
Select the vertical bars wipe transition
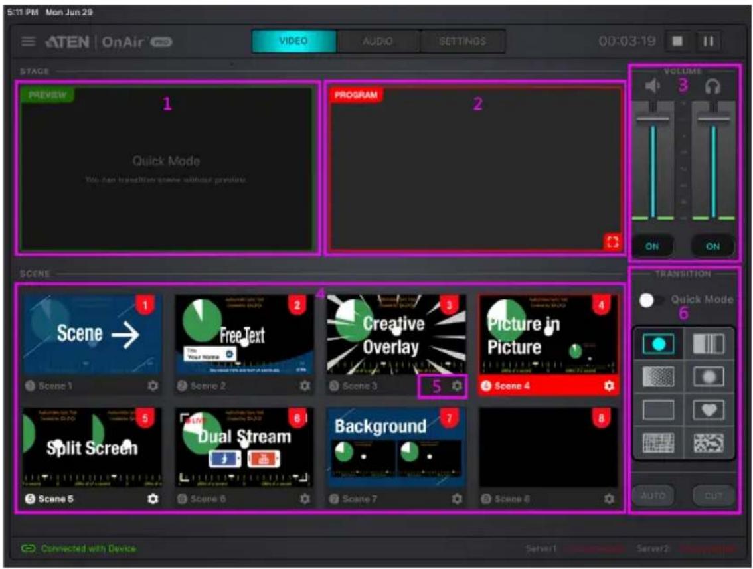click(x=709, y=344)
